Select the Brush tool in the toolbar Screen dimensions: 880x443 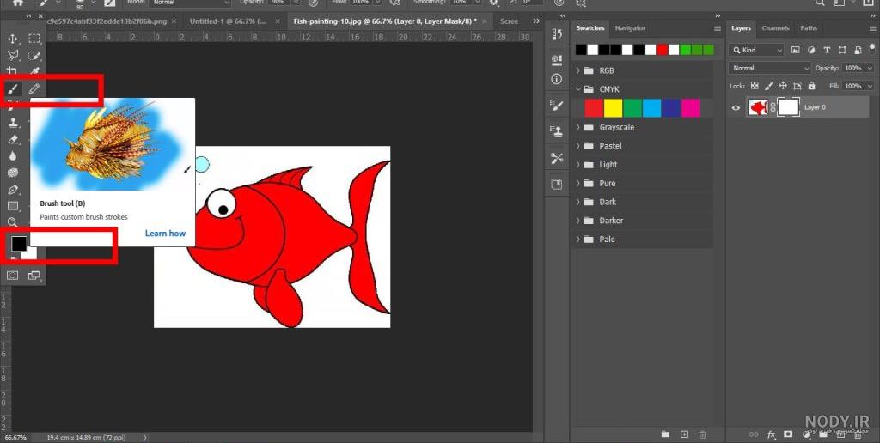[12, 88]
